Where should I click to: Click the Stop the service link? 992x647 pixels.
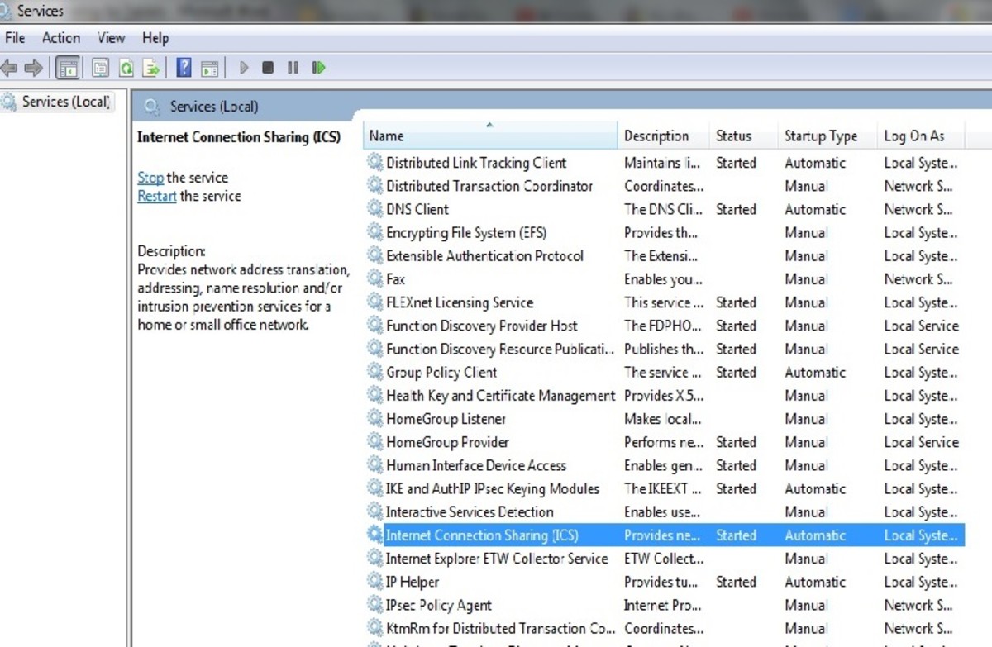pos(150,177)
